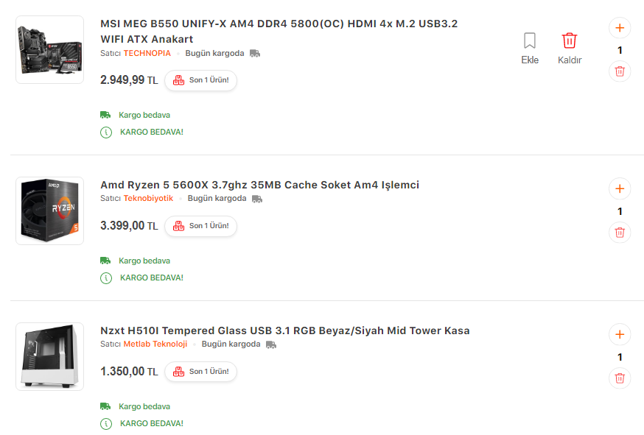
Task: Open Nzxt H510I Tempered Glass product title
Action: tap(284, 330)
